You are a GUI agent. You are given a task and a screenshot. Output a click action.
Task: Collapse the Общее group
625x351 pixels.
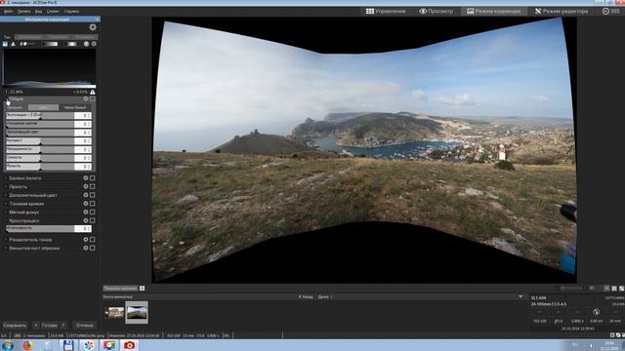click(x=6, y=98)
